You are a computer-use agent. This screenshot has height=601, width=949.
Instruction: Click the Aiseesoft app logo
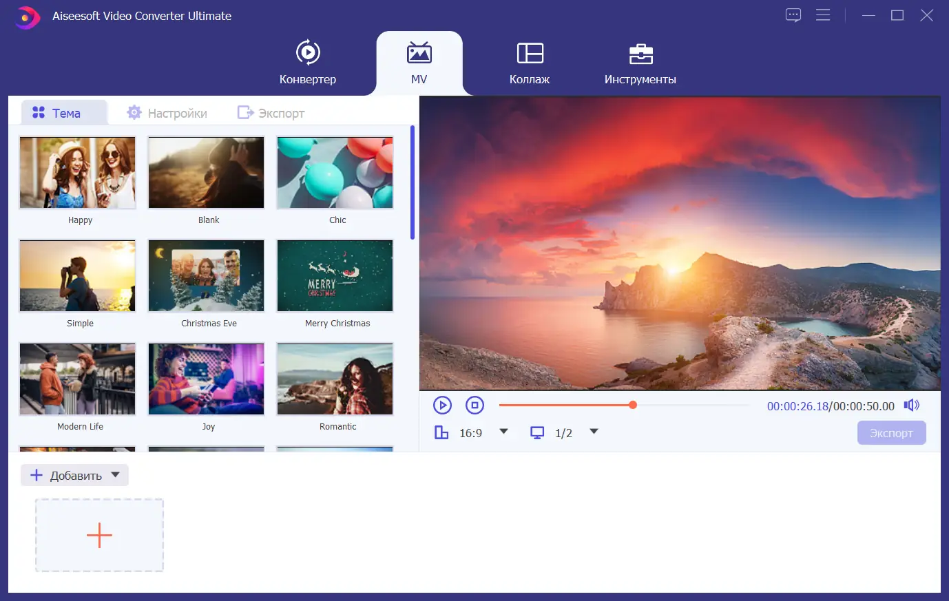tap(27, 17)
